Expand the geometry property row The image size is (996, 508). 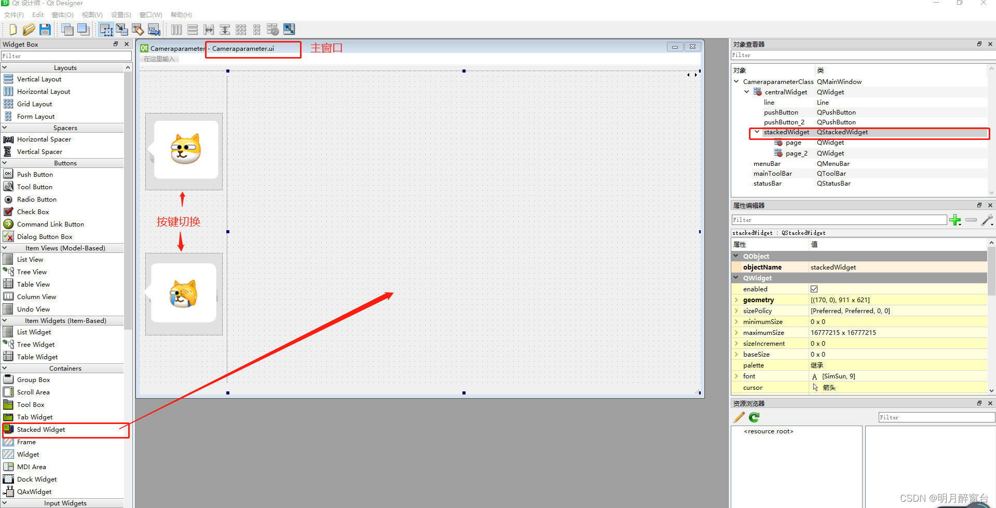click(736, 300)
